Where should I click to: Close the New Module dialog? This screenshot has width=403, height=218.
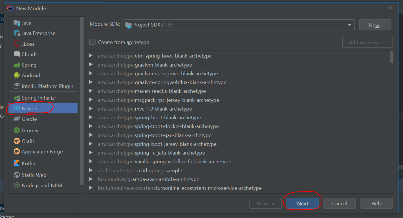point(390,8)
